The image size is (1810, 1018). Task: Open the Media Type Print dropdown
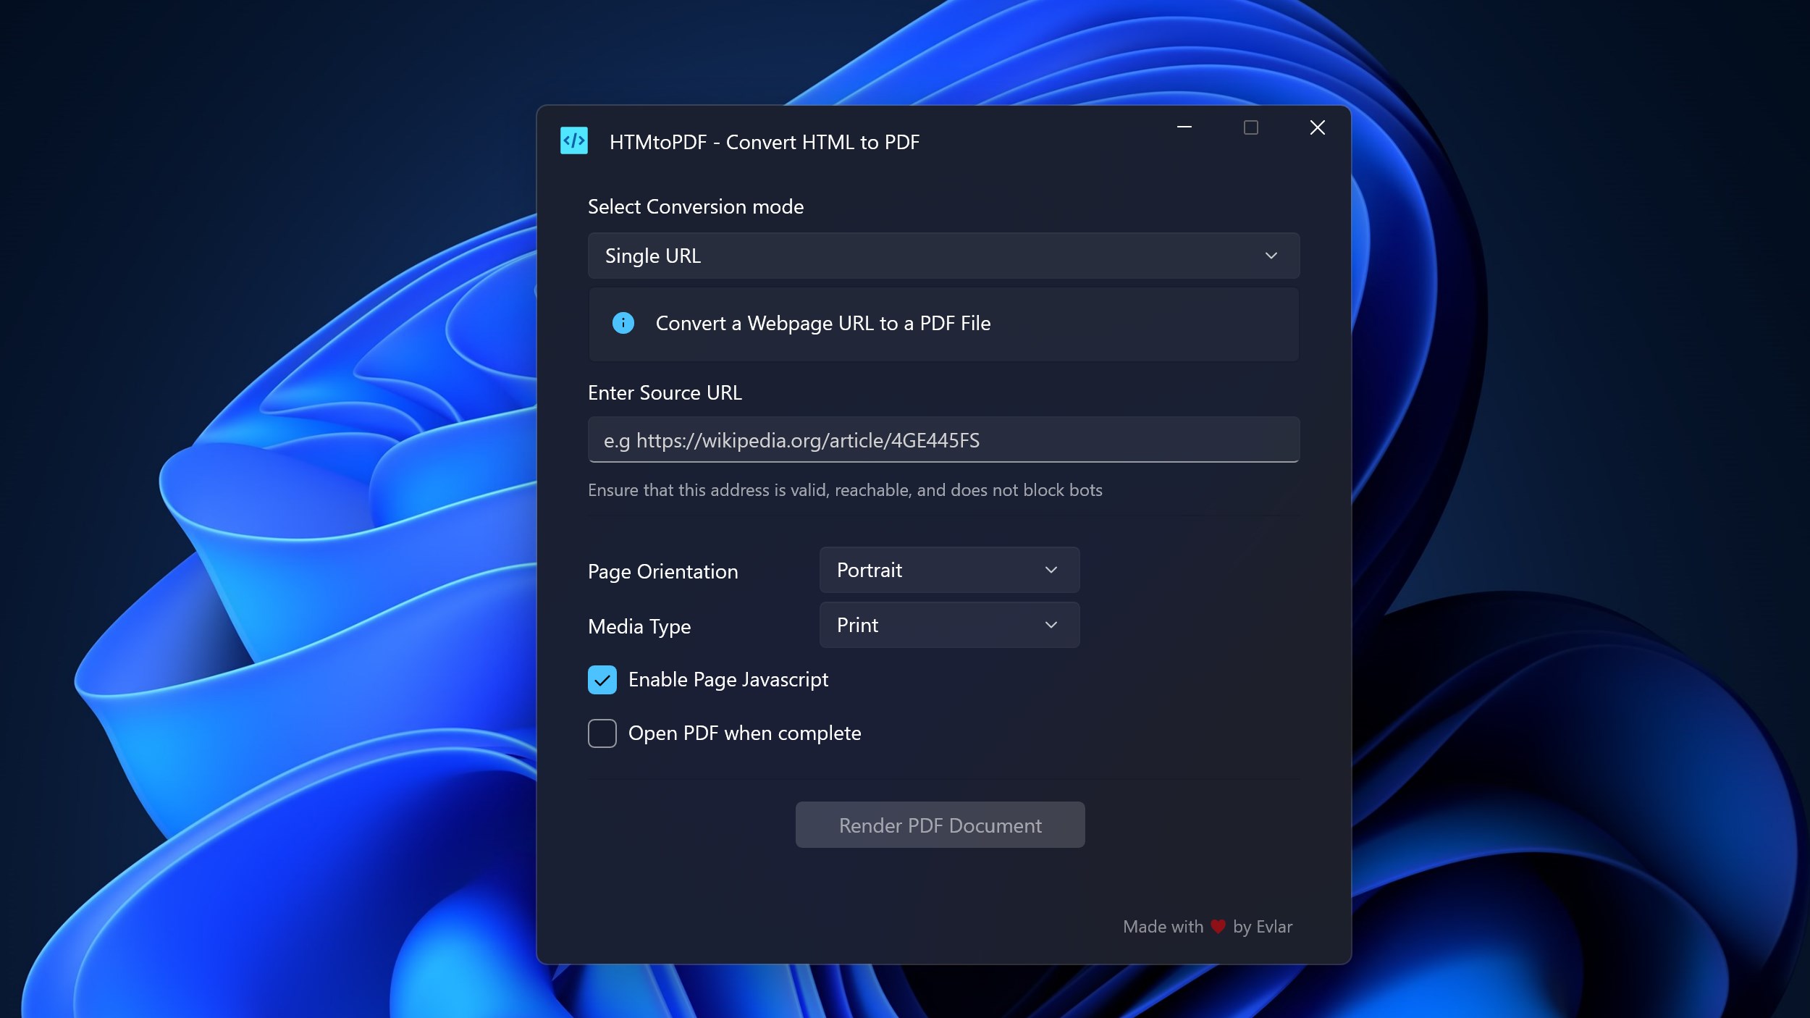point(948,626)
